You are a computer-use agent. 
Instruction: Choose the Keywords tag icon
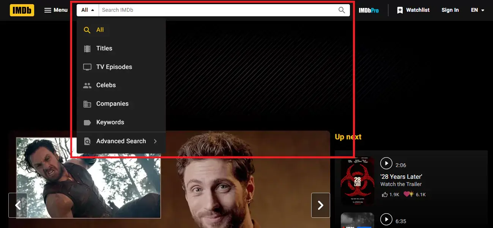[87, 122]
